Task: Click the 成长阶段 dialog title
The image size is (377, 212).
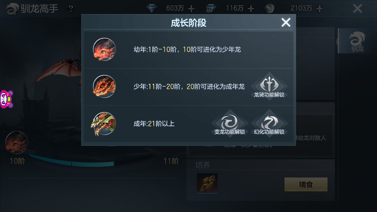Action: [188, 23]
